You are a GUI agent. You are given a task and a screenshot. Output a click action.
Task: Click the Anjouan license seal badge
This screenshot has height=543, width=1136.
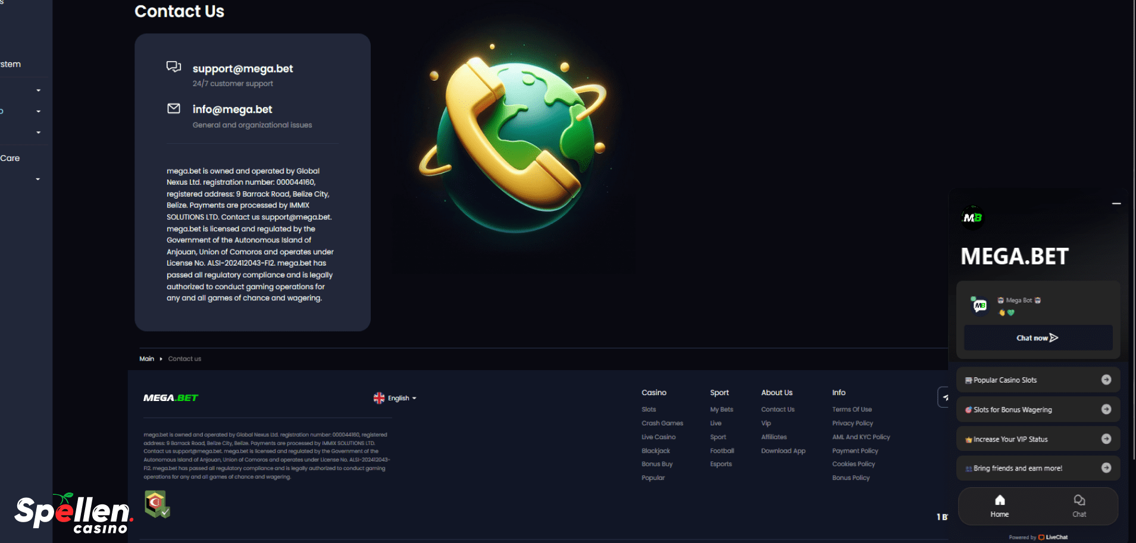click(157, 504)
